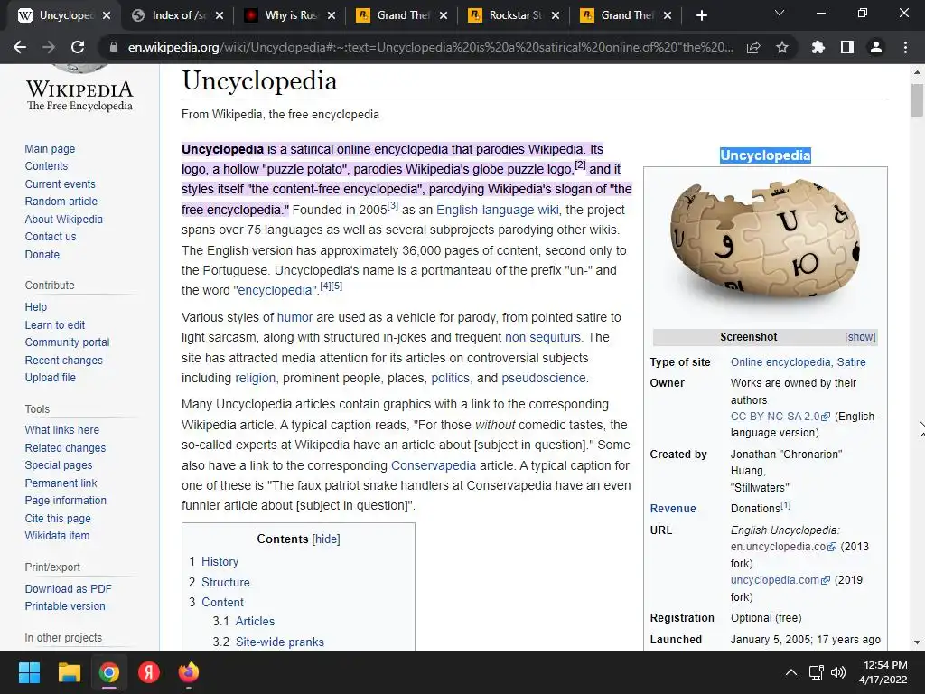Click citation reference [2]

point(581,165)
